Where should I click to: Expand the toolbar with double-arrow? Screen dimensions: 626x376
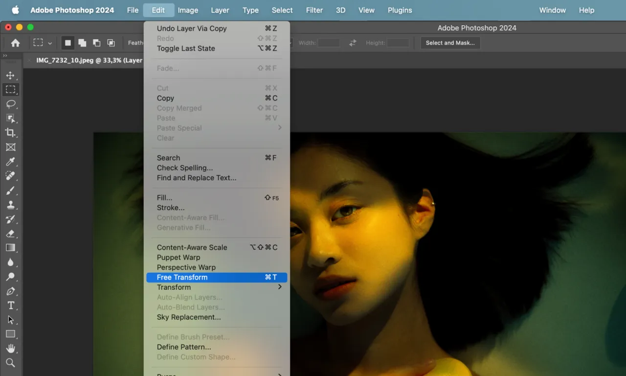tap(5, 56)
